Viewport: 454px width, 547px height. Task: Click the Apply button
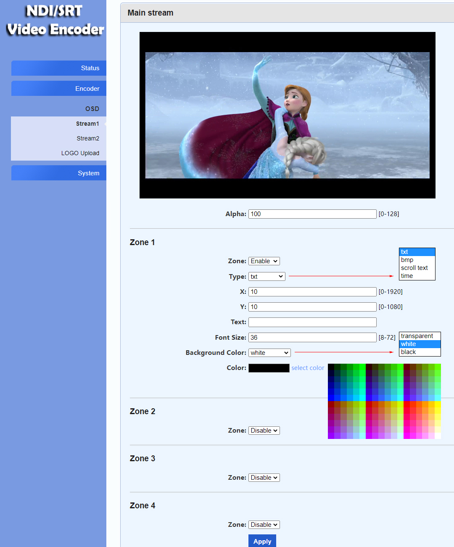pyautogui.click(x=262, y=541)
